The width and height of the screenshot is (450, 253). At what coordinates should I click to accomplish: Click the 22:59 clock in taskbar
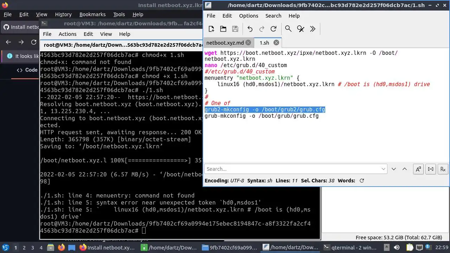point(442,248)
